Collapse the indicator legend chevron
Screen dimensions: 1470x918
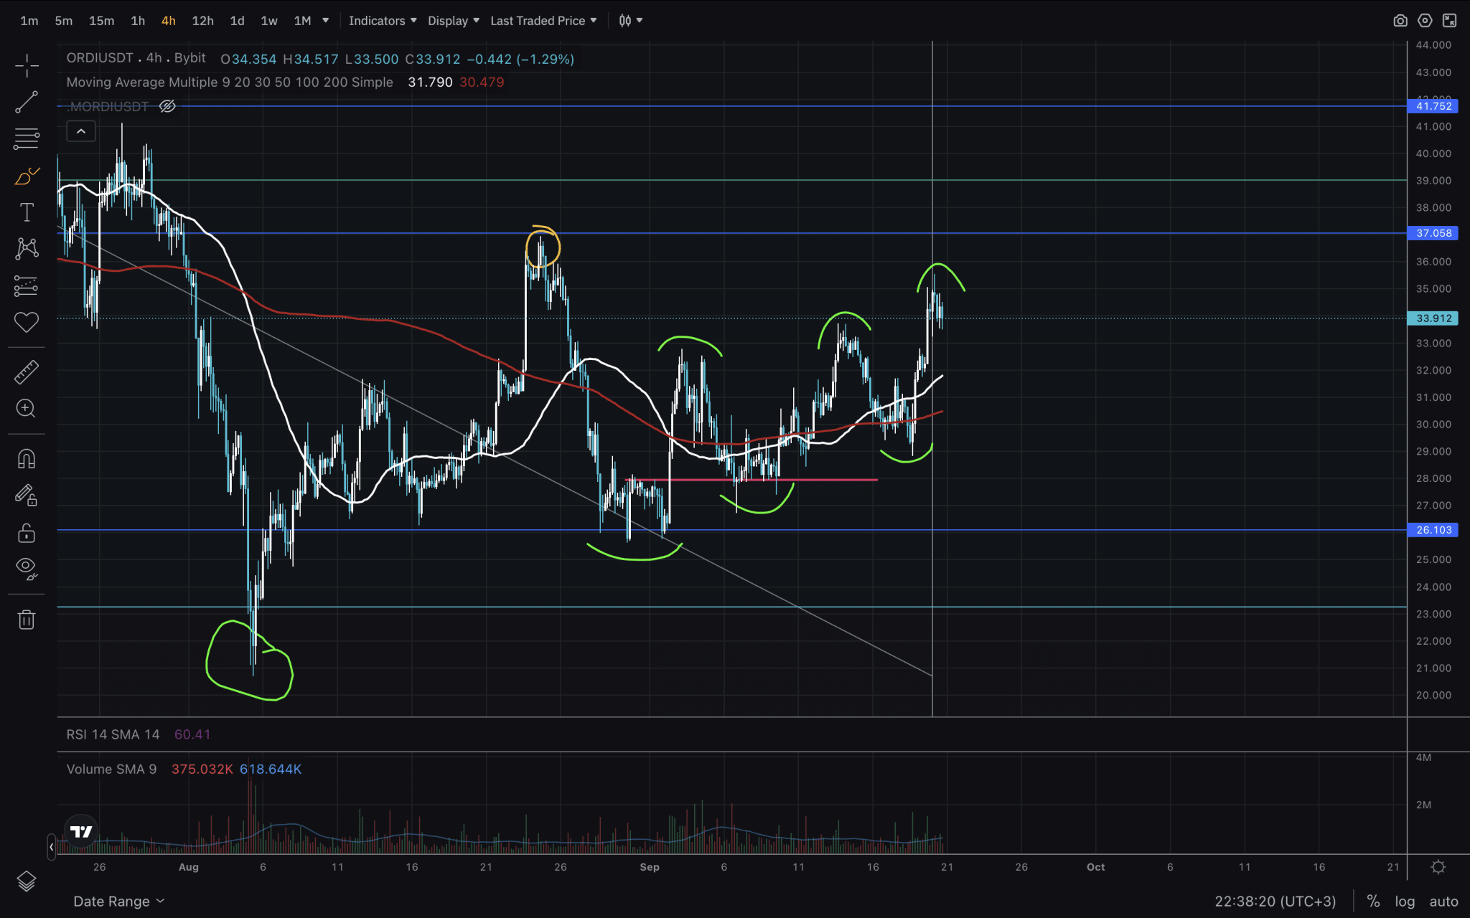point(81,131)
